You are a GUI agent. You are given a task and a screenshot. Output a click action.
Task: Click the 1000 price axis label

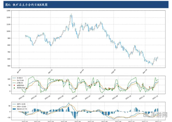8,31
